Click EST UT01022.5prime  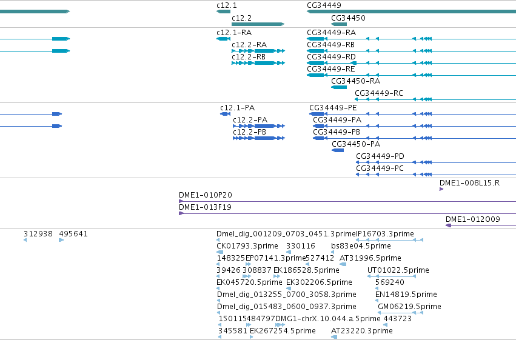(398, 271)
